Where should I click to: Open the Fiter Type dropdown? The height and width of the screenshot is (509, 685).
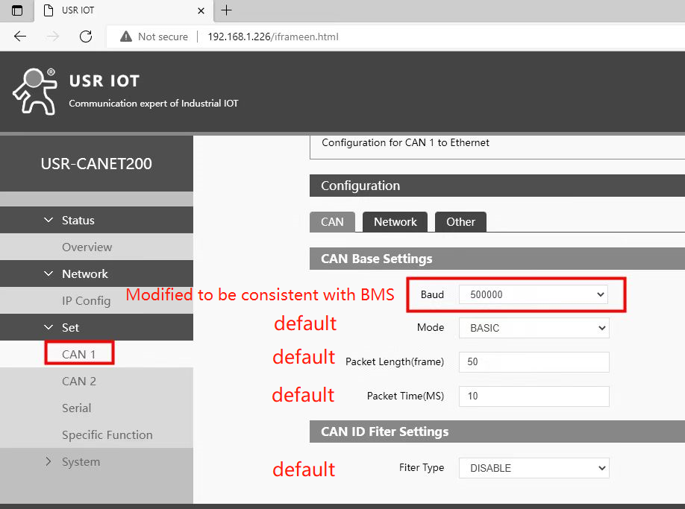[534, 468]
